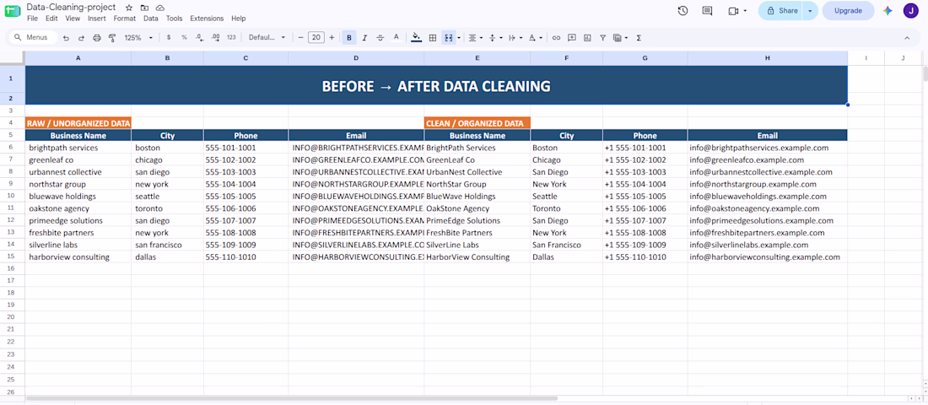Click the 'CLEAN / ORGANIZED DATA' label cell

click(477, 123)
